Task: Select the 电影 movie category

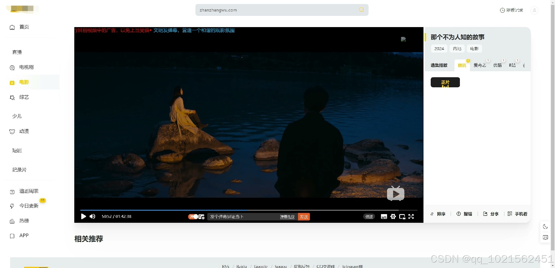Action: pyautogui.click(x=24, y=82)
